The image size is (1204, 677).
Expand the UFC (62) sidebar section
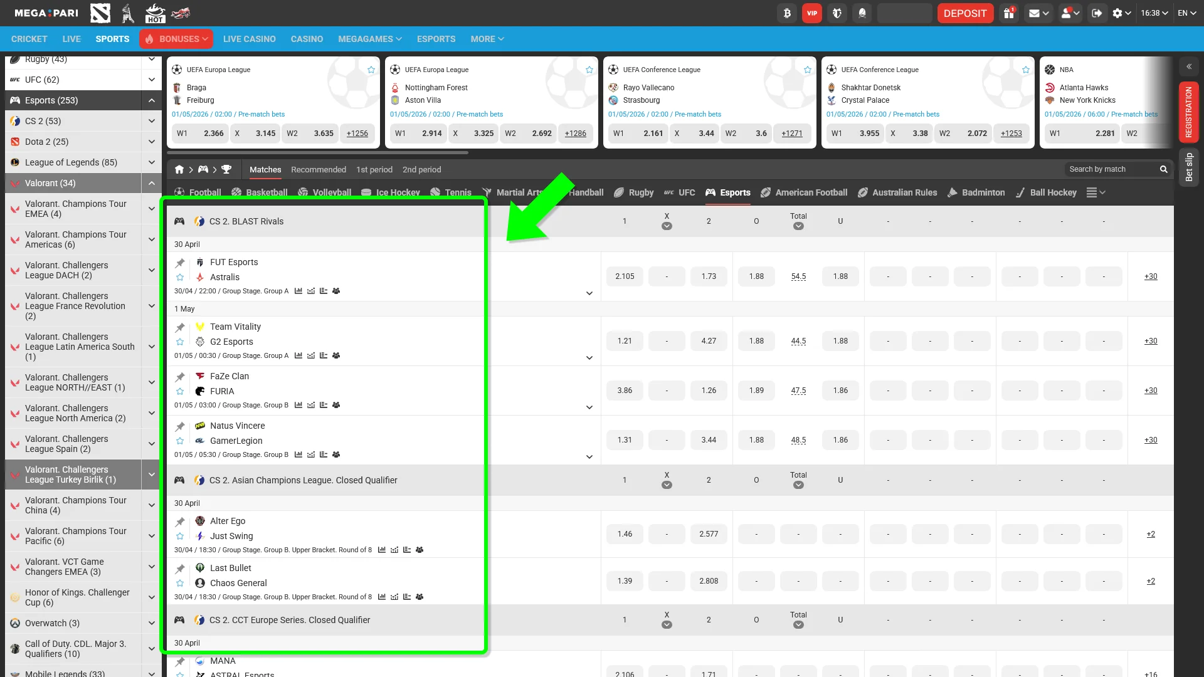[151, 80]
